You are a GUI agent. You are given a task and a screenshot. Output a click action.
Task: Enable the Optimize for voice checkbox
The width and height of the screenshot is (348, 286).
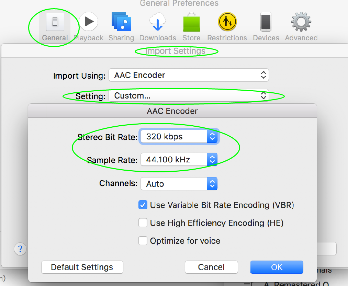click(x=143, y=241)
